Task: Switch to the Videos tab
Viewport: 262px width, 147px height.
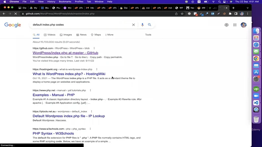Action: (49, 35)
